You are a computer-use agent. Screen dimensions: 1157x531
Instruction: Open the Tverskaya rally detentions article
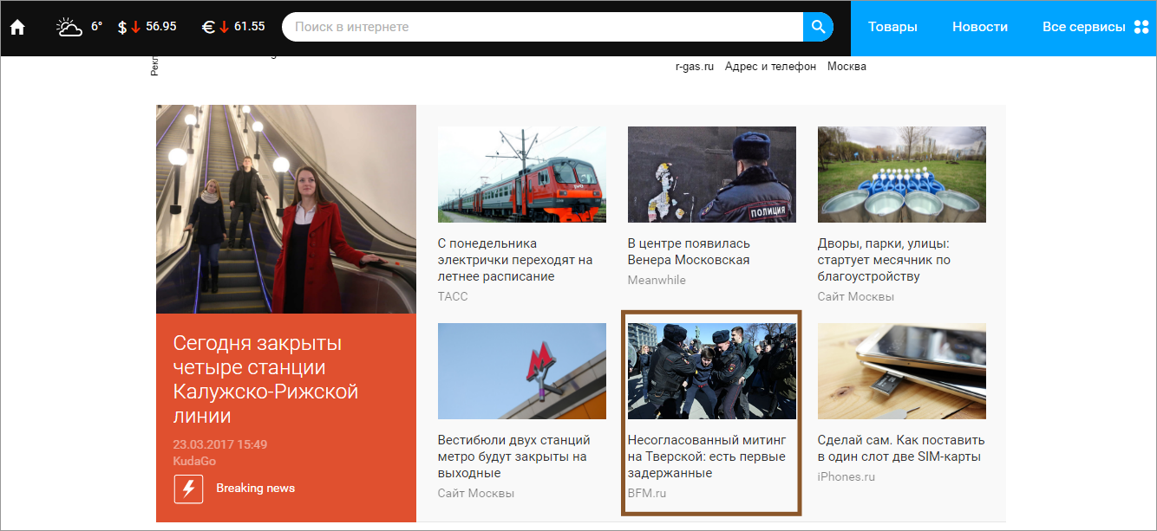click(706, 457)
